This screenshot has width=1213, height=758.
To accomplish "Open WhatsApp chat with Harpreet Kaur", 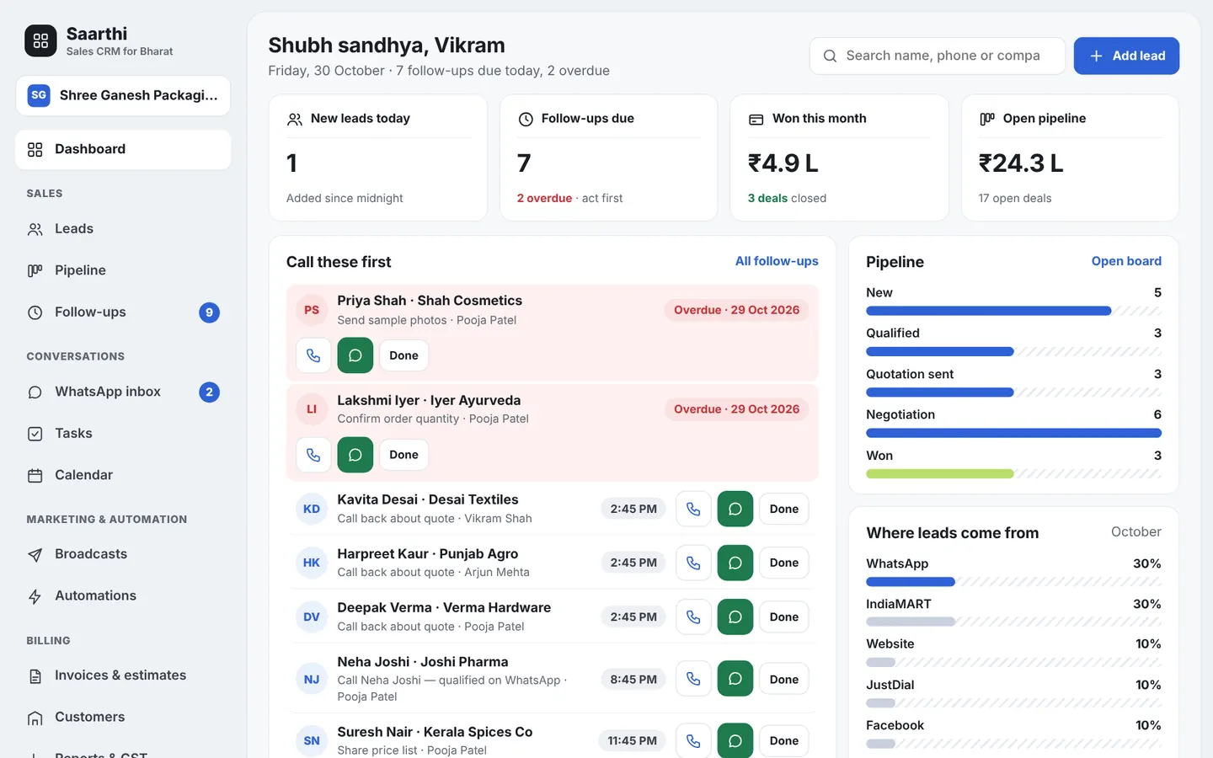I will click(735, 563).
